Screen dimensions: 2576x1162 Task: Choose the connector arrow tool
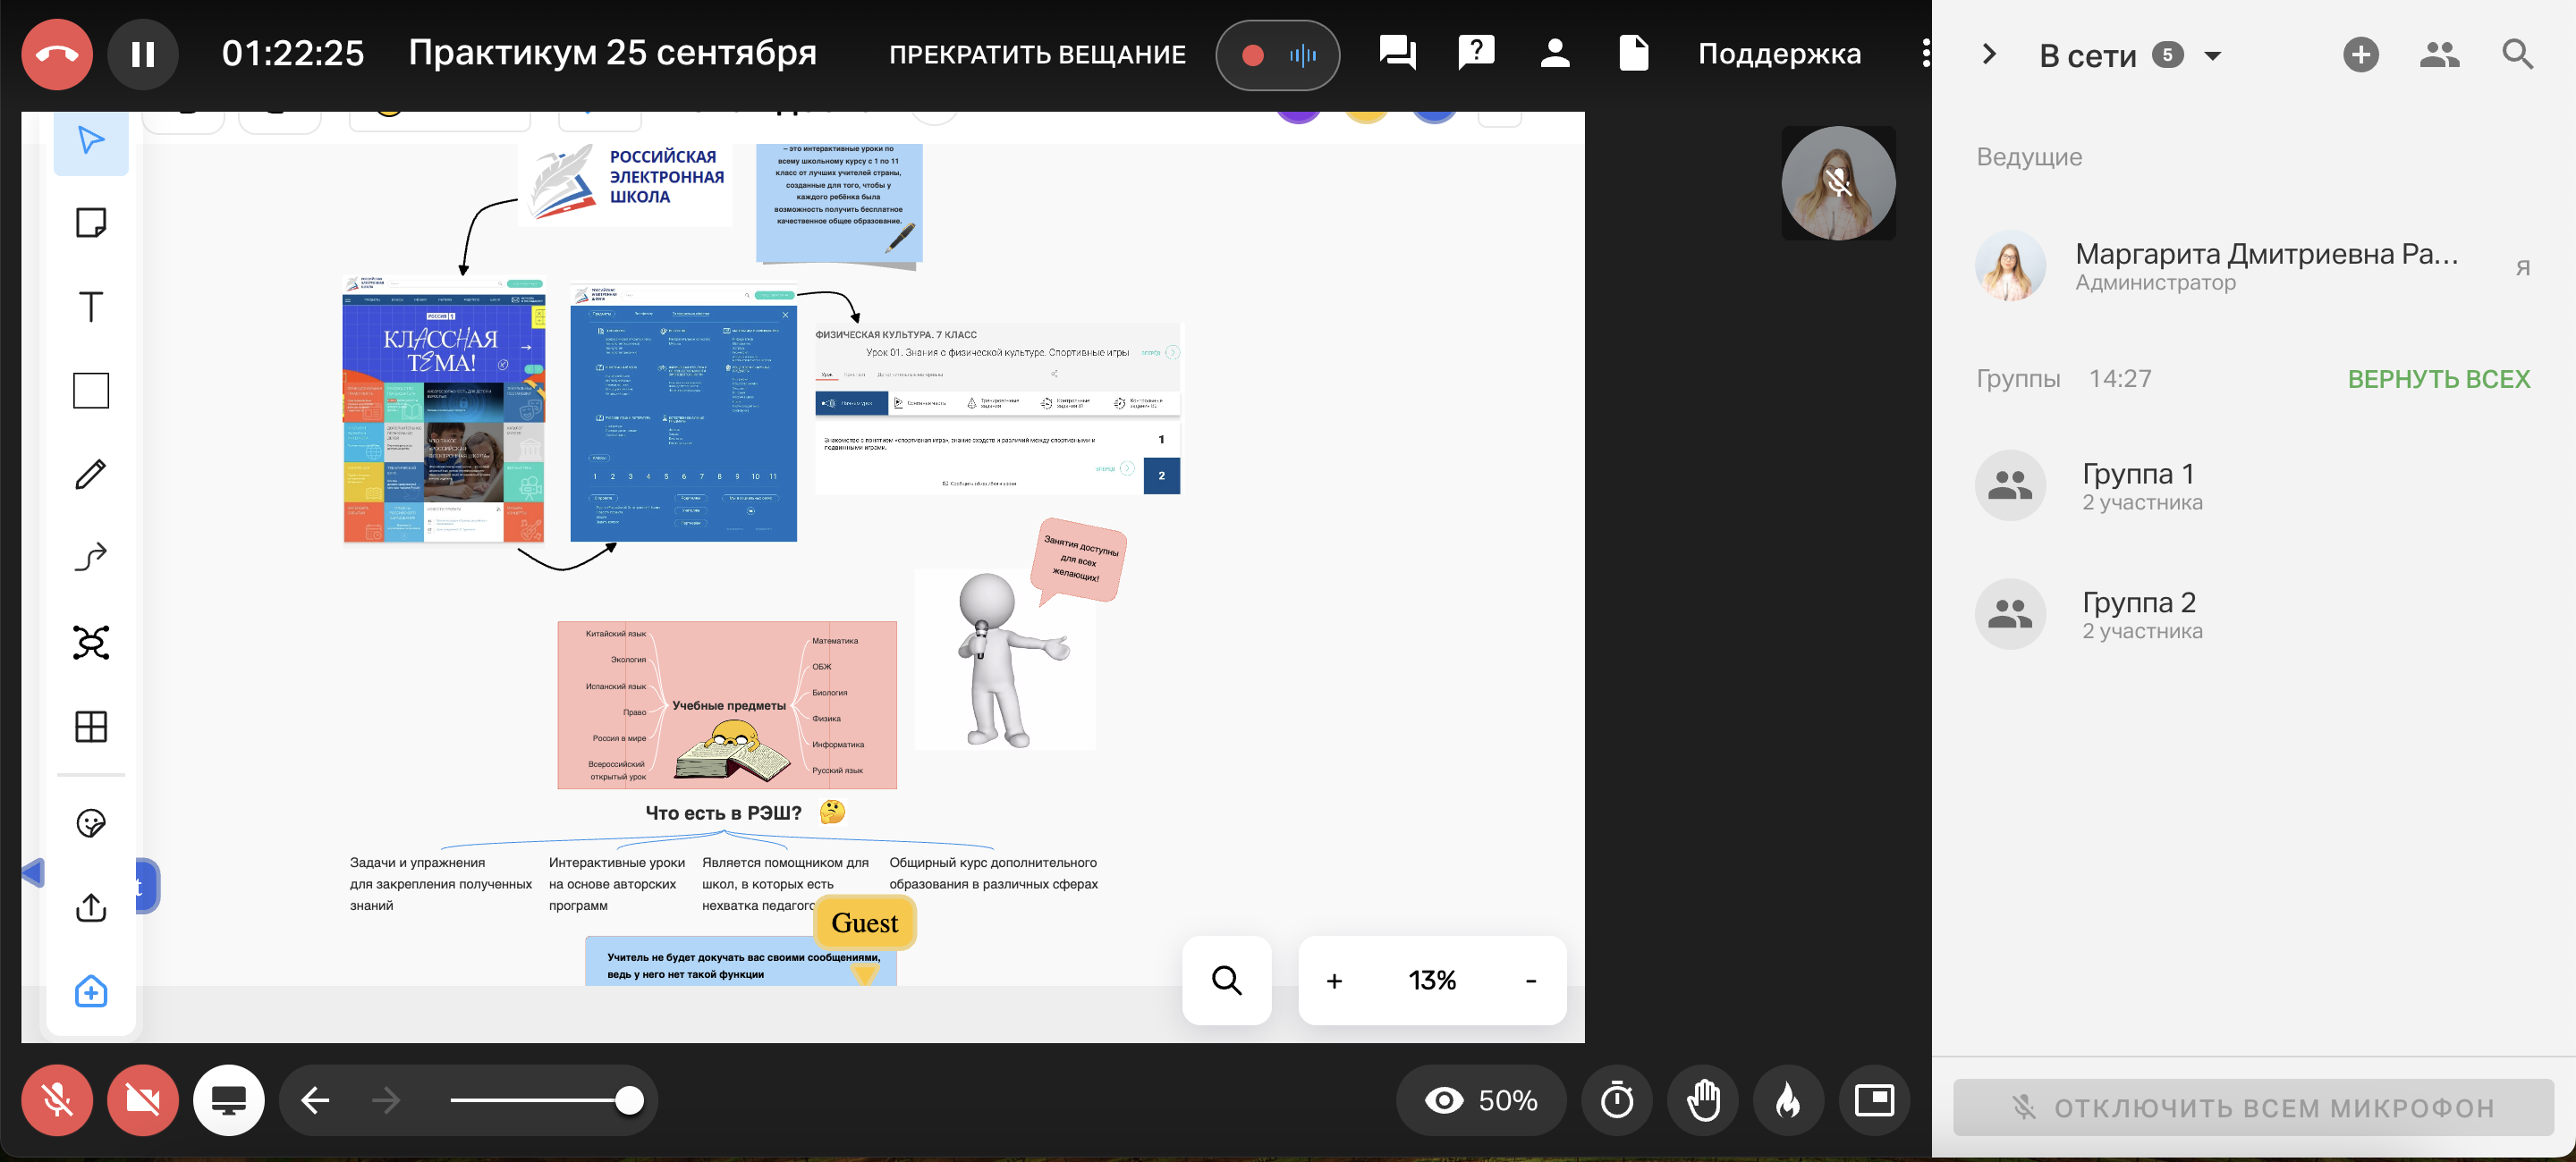pyautogui.click(x=91, y=558)
